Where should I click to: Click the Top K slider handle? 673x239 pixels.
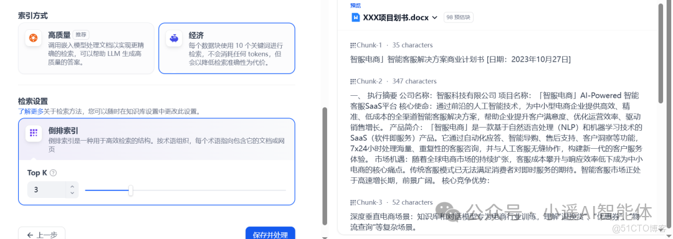pyautogui.click(x=130, y=190)
